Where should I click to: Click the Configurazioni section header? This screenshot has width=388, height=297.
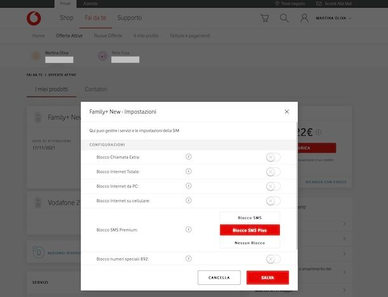188,144
